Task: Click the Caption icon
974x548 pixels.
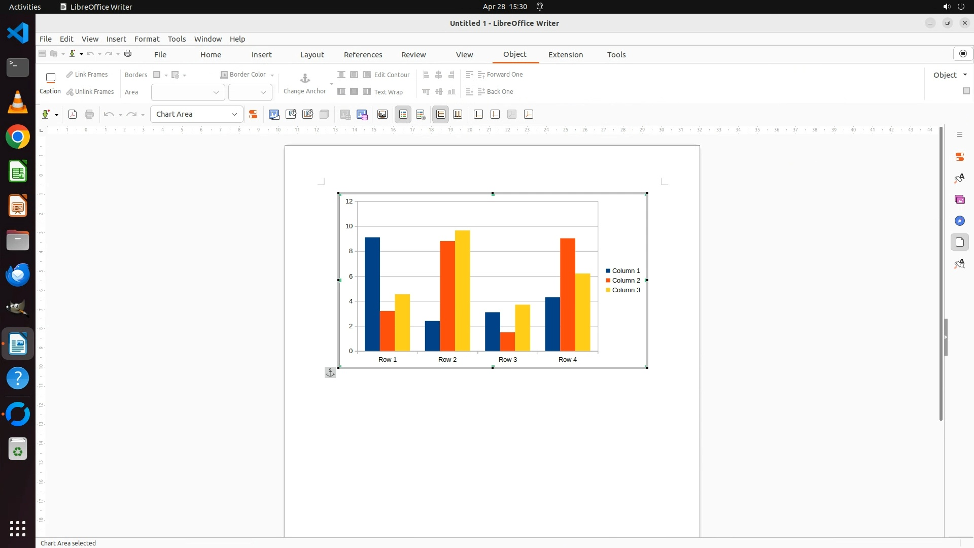Action: tap(50, 78)
